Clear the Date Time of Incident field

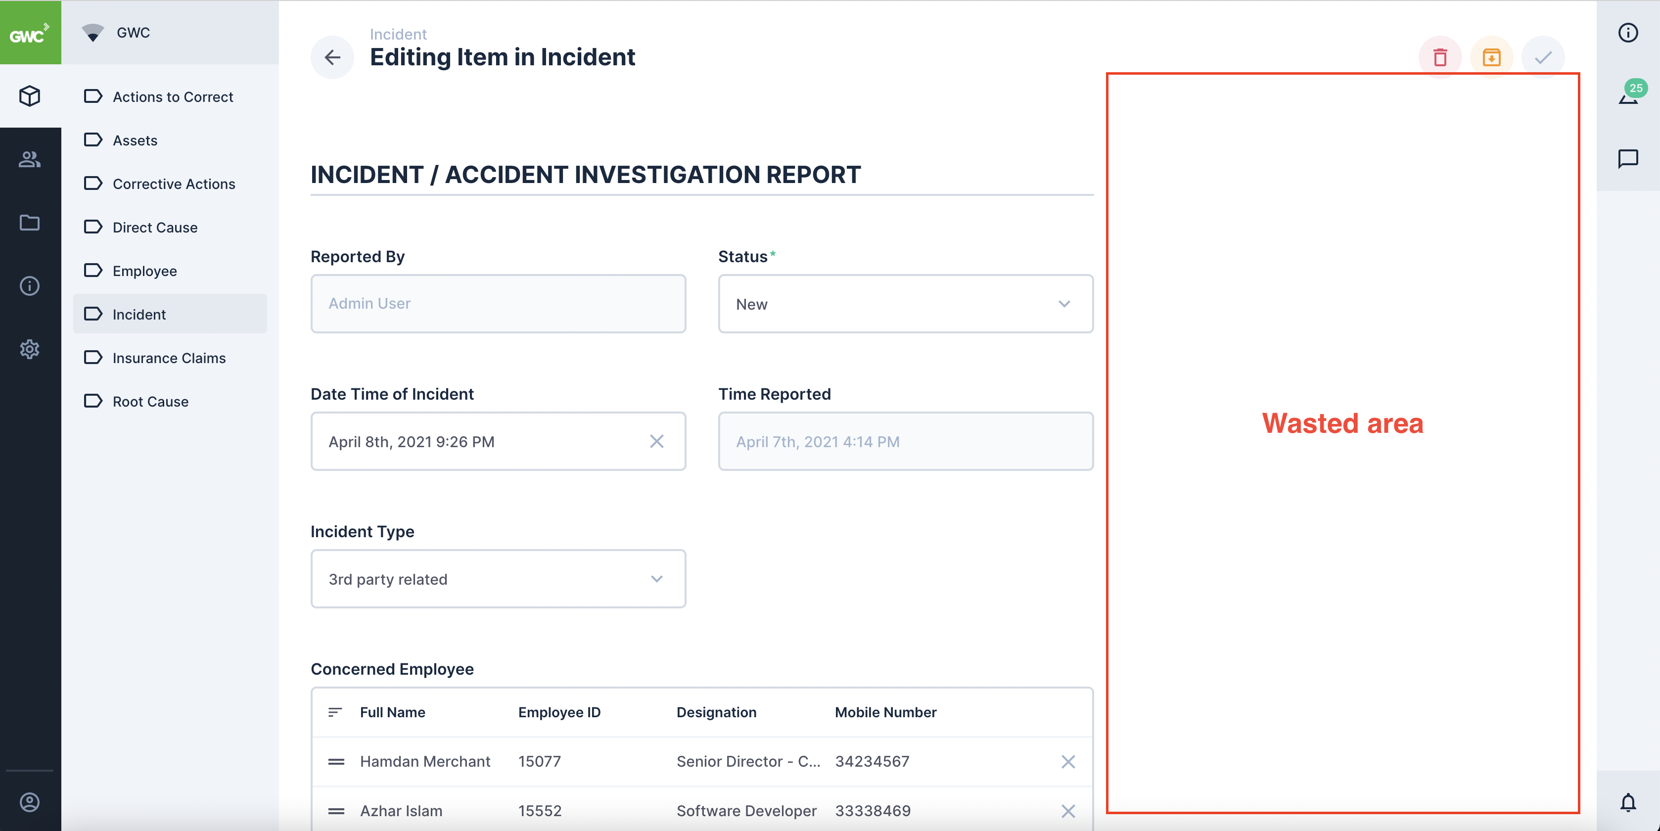point(657,441)
